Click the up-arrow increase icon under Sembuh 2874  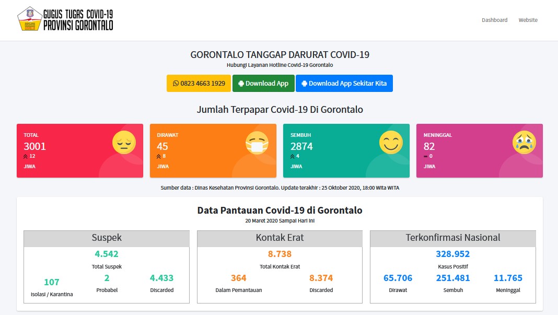point(292,156)
